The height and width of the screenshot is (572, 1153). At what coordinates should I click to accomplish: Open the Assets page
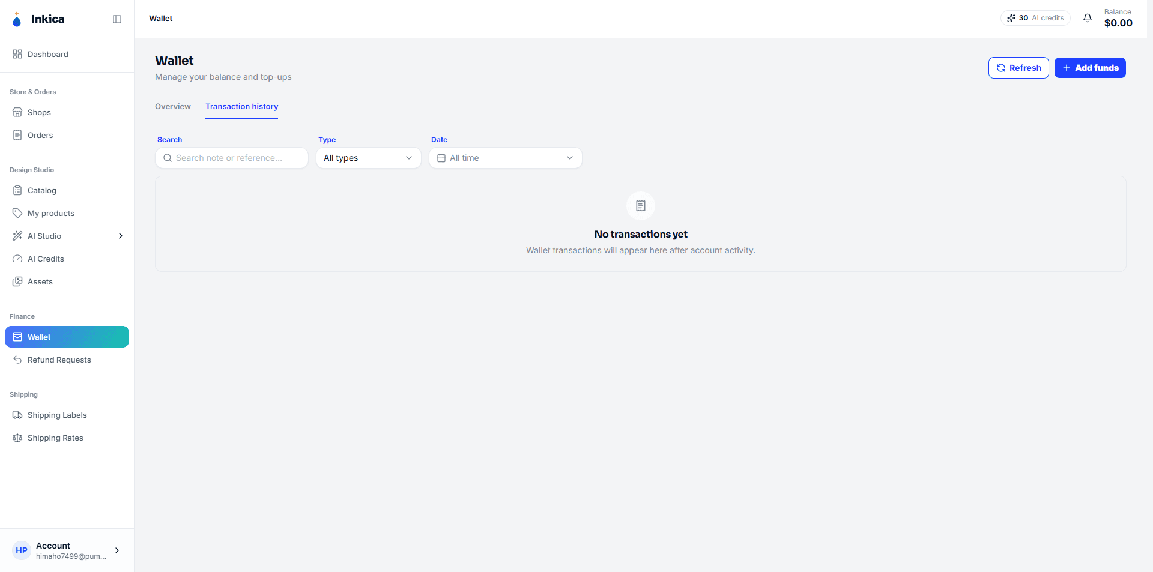pyautogui.click(x=67, y=281)
